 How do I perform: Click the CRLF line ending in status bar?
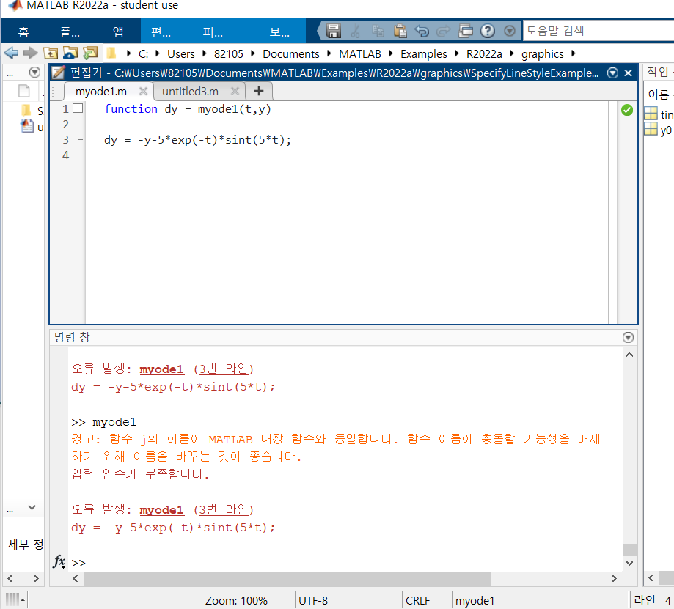pyautogui.click(x=417, y=600)
